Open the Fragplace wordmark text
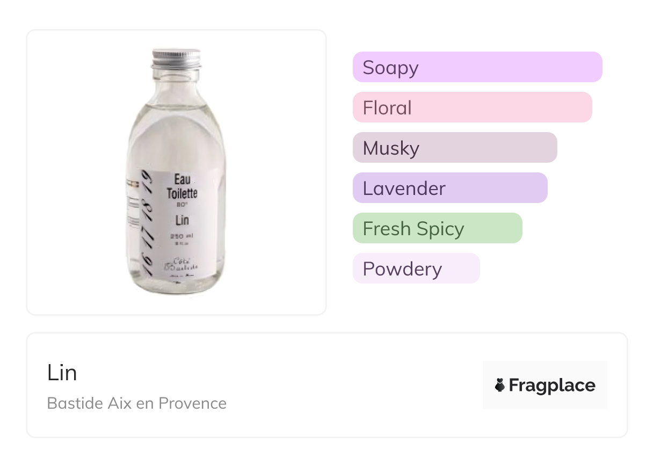Viewport: 654px width, 464px height. (552, 386)
